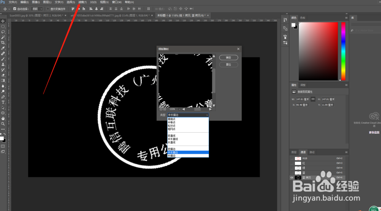The image size is (381, 211).
Task: Choose 短直线 from the type list
Action: [x=188, y=136]
